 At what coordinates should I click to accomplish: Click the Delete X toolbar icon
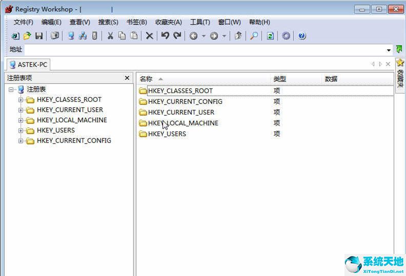(149, 36)
